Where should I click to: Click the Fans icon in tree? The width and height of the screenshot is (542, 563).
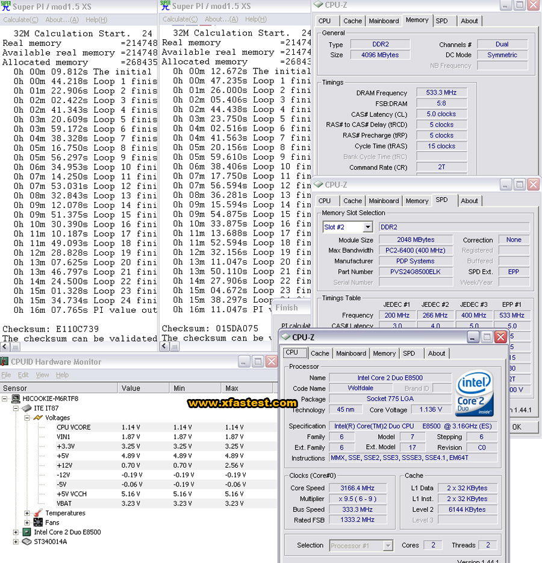click(x=38, y=523)
